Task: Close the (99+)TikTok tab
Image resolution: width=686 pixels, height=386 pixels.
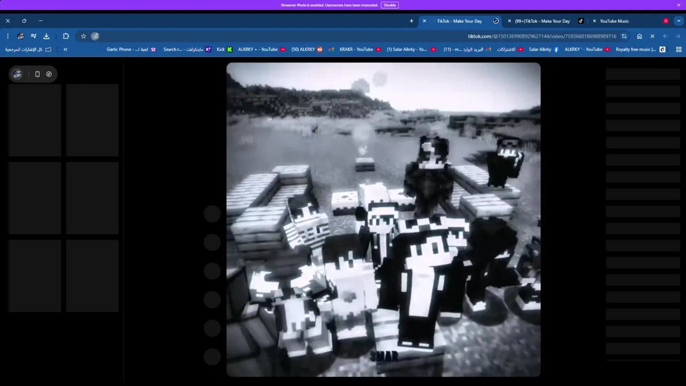Action: (509, 21)
